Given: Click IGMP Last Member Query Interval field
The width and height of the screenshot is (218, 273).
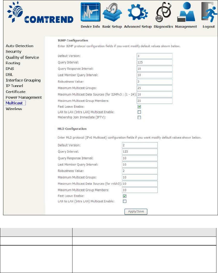Looking at the screenshot, I should pyautogui.click(x=155, y=75).
